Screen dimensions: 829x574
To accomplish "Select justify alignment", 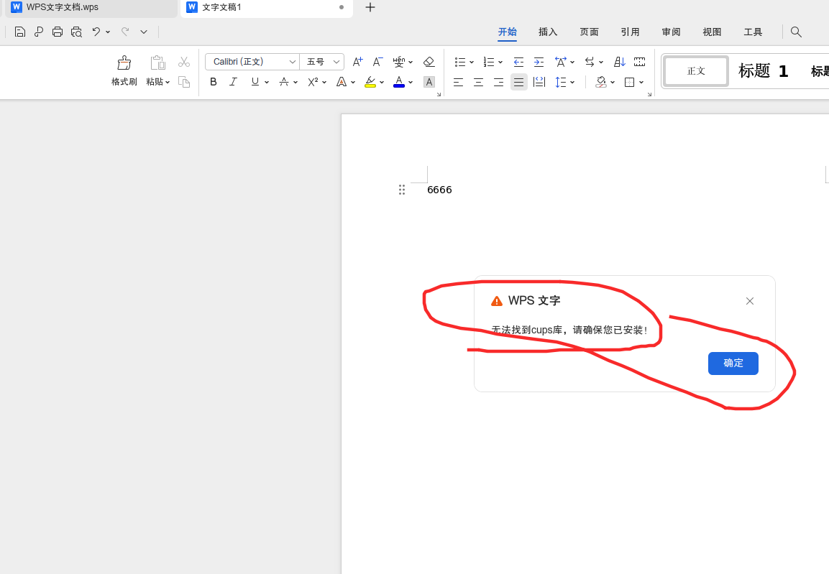I will coord(518,82).
